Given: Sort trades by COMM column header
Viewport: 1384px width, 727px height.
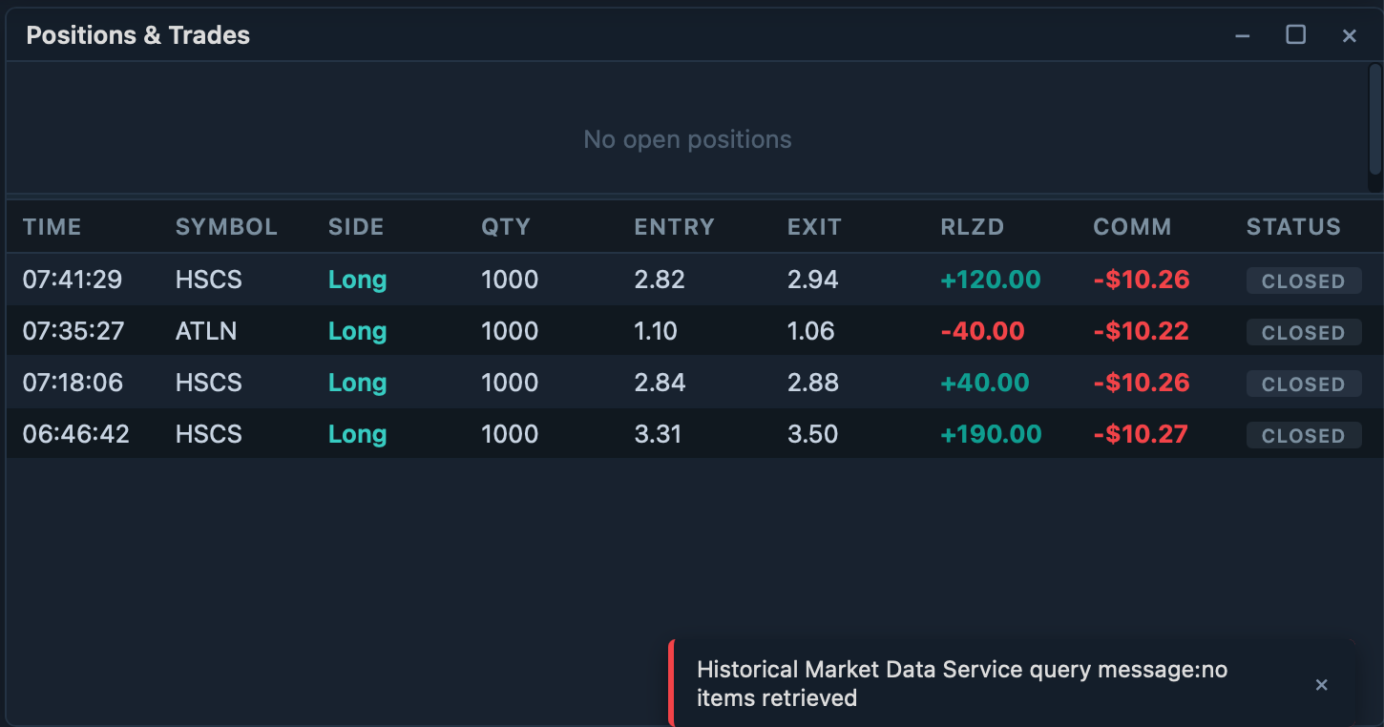Looking at the screenshot, I should [1132, 227].
